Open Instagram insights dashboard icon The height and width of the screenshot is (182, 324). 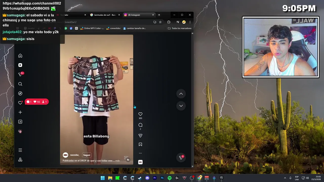20,122
